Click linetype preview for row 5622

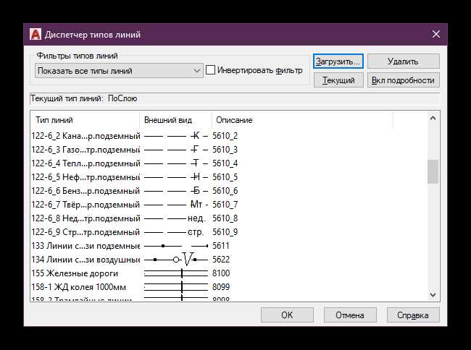[x=175, y=260]
